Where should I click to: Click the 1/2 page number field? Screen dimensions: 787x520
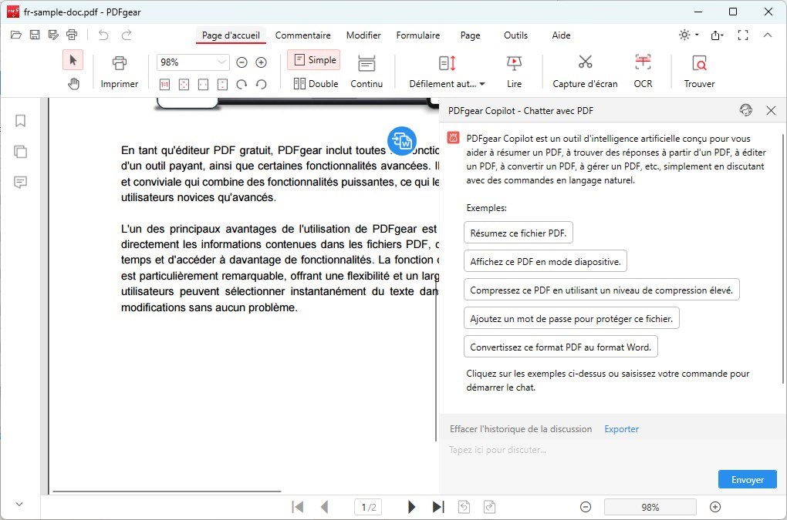(368, 507)
